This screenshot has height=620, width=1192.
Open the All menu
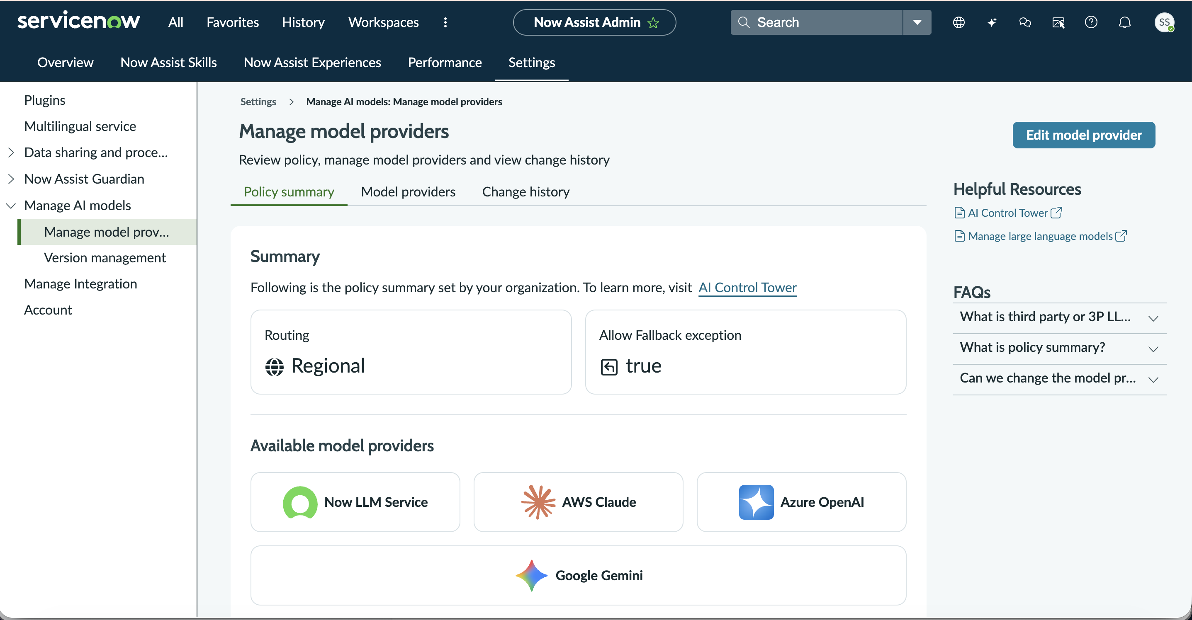(x=176, y=22)
